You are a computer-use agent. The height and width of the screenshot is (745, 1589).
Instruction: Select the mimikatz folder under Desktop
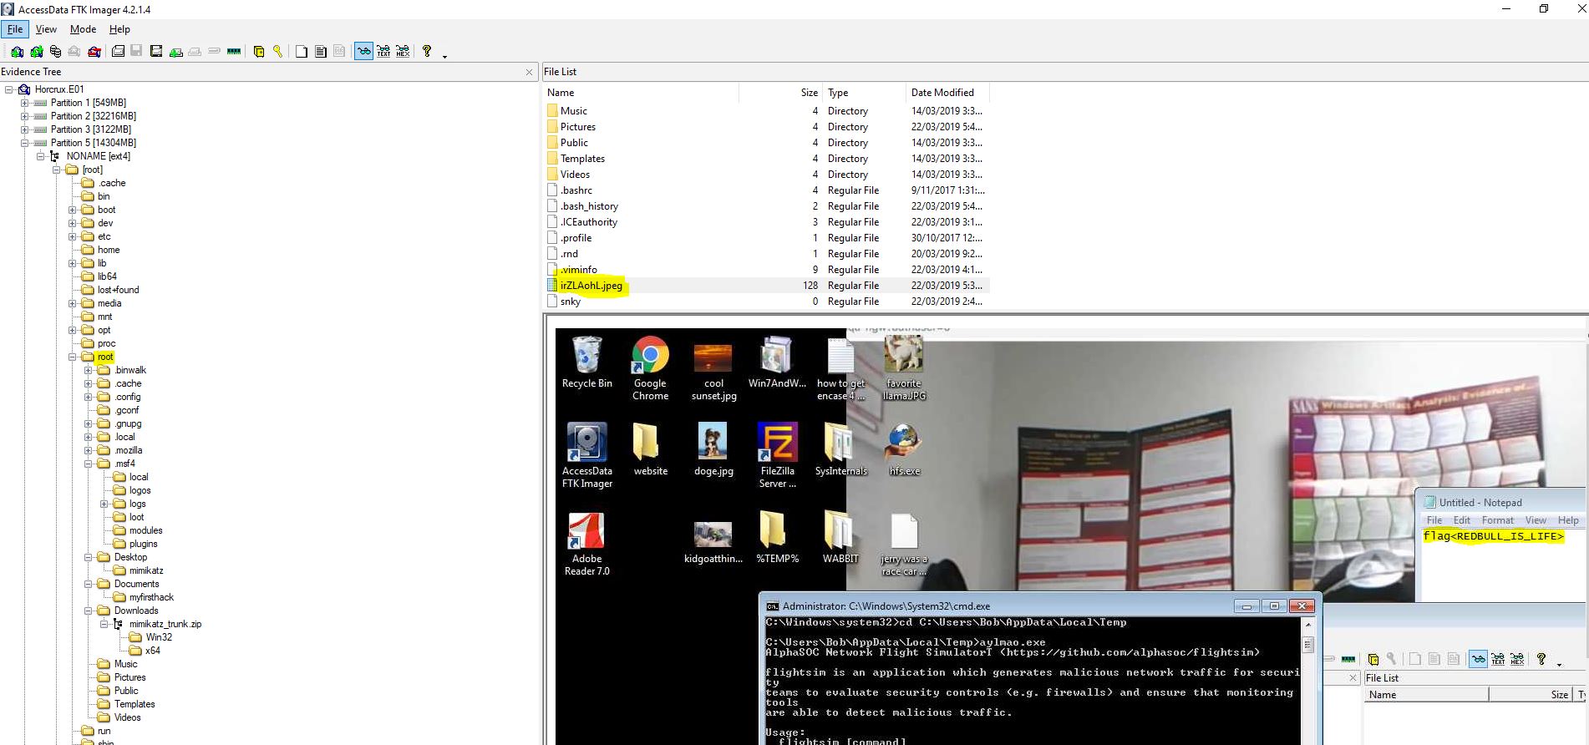tap(146, 570)
